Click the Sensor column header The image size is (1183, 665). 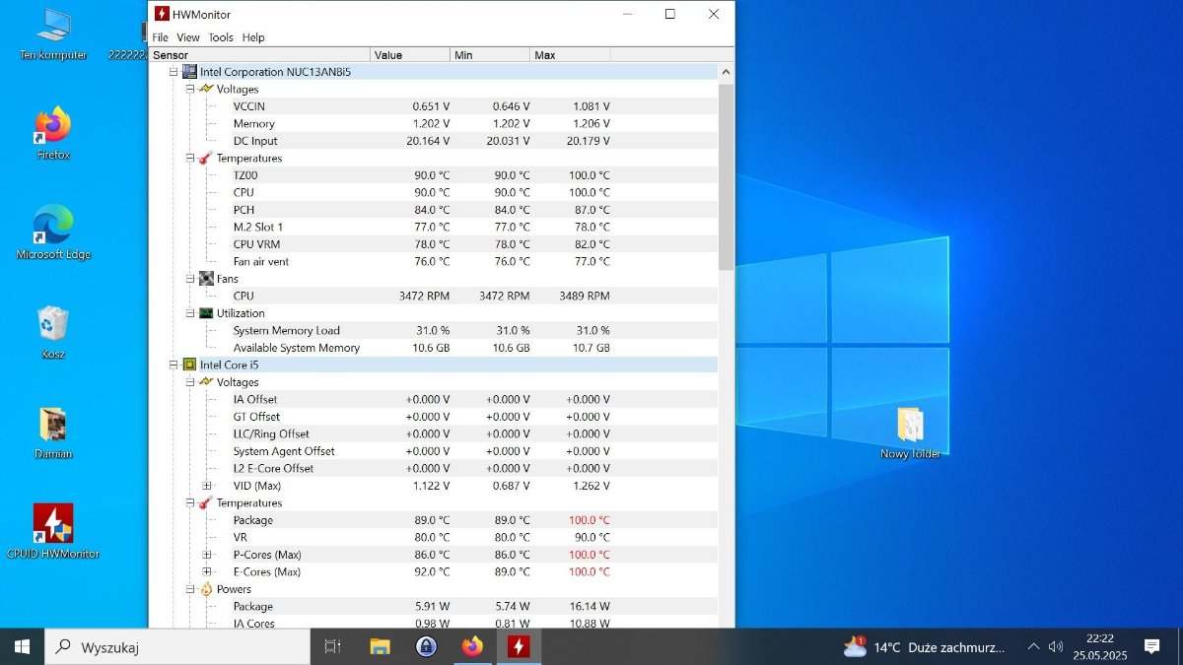pyautogui.click(x=259, y=55)
